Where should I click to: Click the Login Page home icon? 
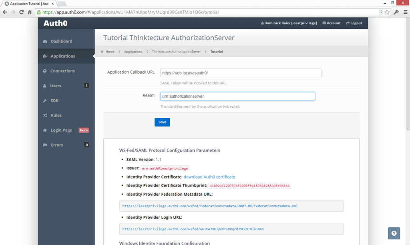click(x=45, y=130)
